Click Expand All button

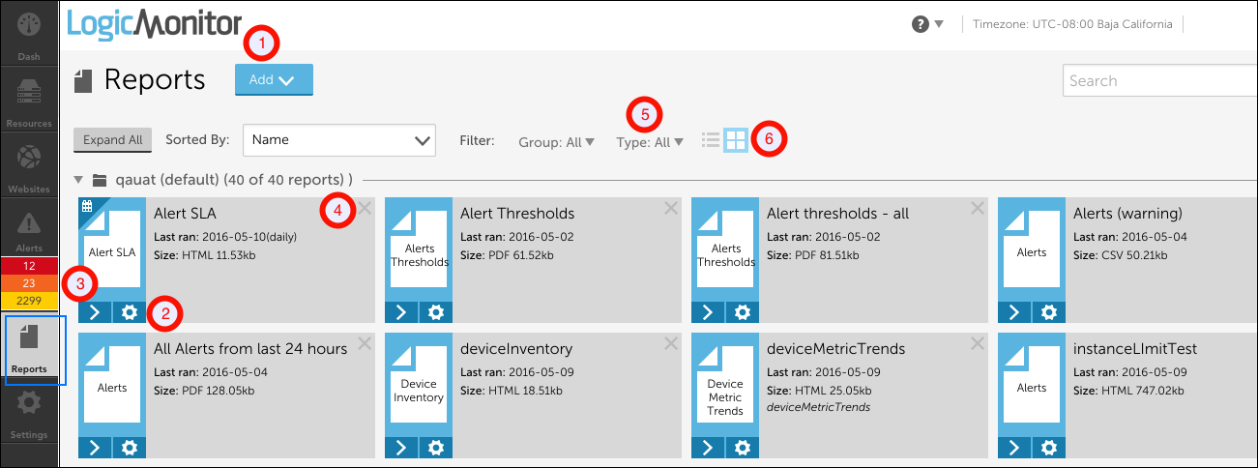point(112,140)
